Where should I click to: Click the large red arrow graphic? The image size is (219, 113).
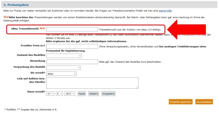coord(186,30)
